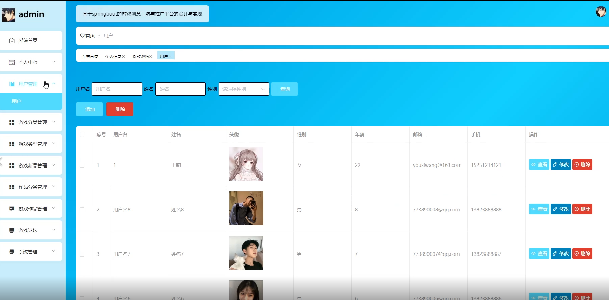Select the 用户 submenu item in sidebar
Screen dimensions: 609x300
point(31,101)
